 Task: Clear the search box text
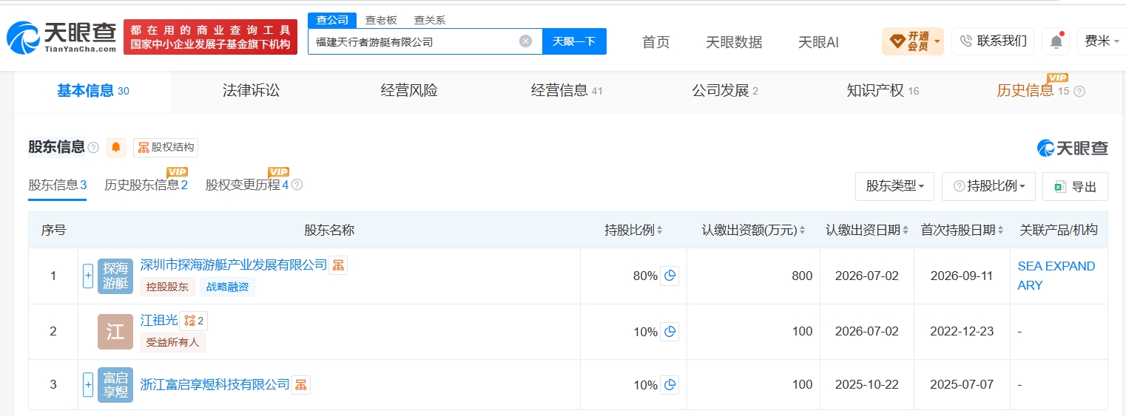click(525, 41)
